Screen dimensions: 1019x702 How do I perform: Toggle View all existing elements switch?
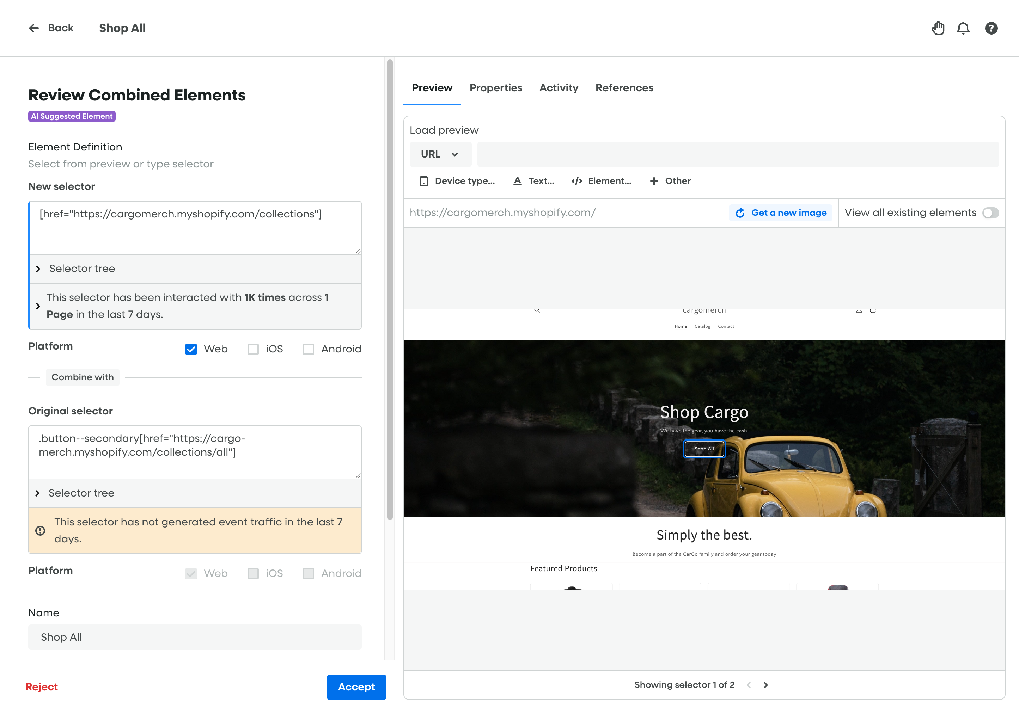click(990, 213)
